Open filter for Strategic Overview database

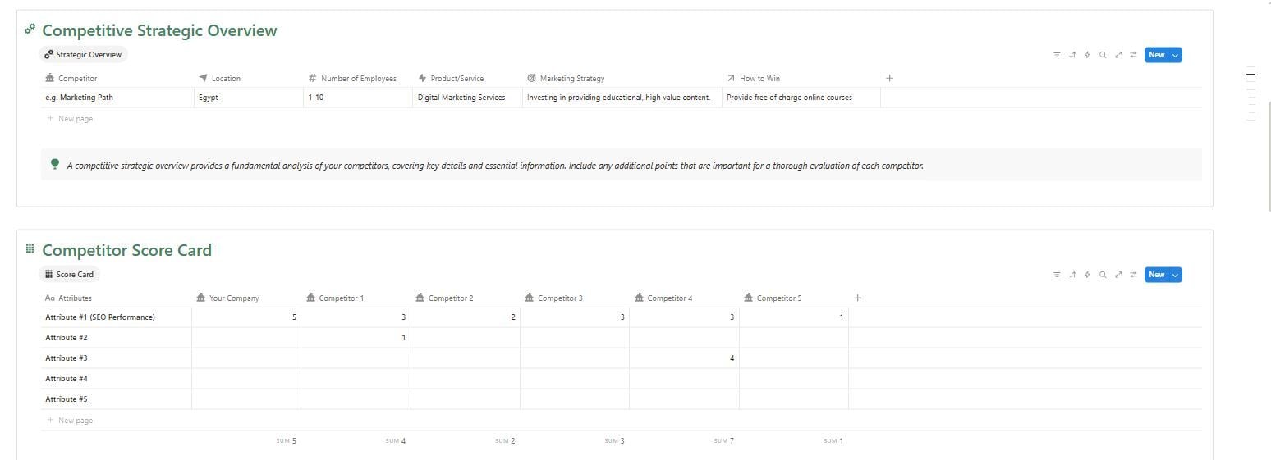click(1057, 55)
